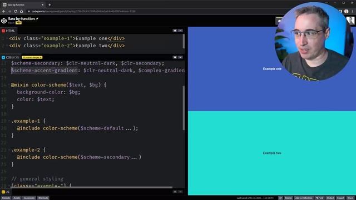Expand the CSS editor dropdown chevron

pos(180,57)
